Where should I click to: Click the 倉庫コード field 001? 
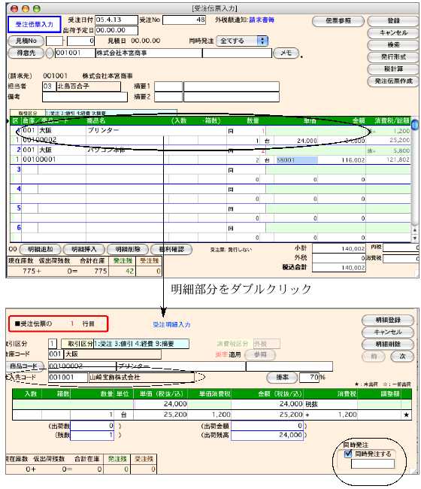point(56,354)
